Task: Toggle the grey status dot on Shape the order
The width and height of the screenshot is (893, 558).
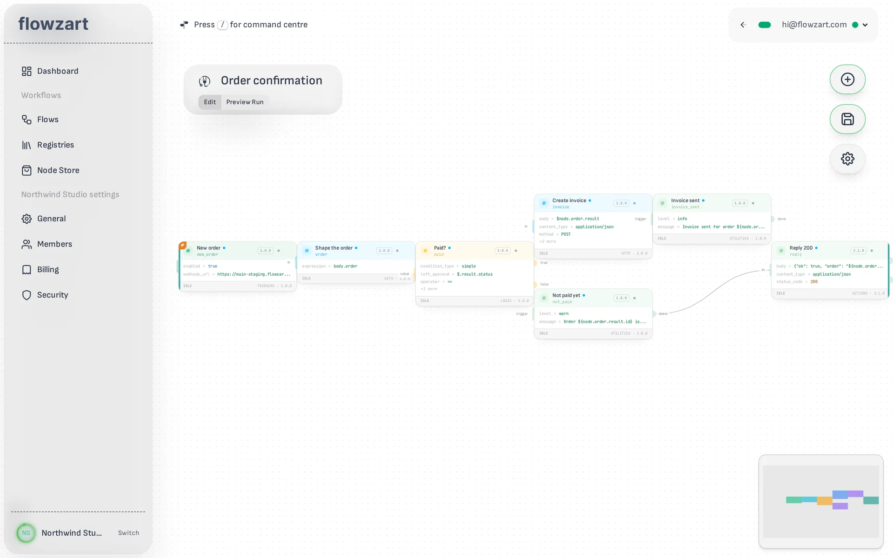Action: pos(397,251)
